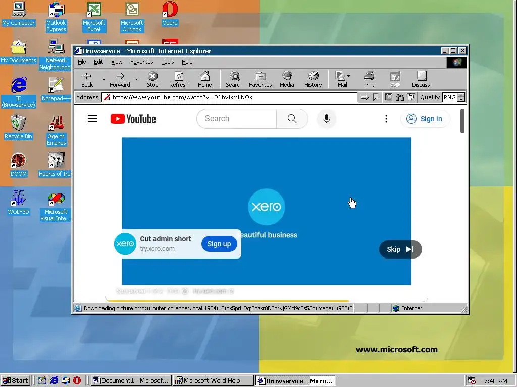Open Forward button history dropdown arrow
517x387 pixels.
[136, 79]
